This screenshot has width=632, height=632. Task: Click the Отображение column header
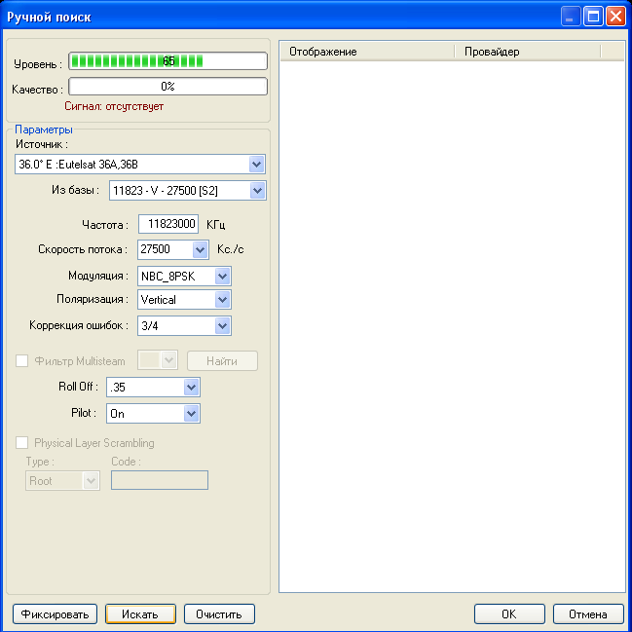(x=367, y=52)
